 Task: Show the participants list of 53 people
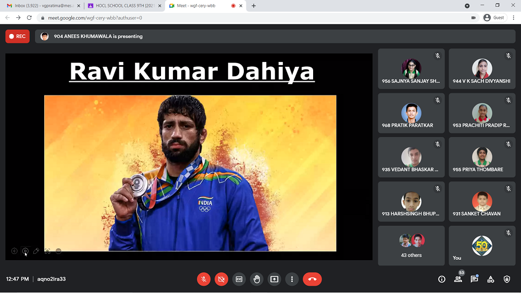(x=458, y=279)
